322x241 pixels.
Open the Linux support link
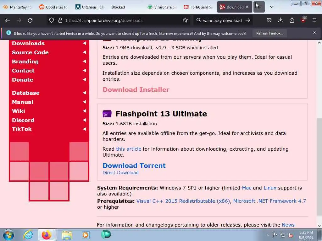pyautogui.click(x=270, y=188)
